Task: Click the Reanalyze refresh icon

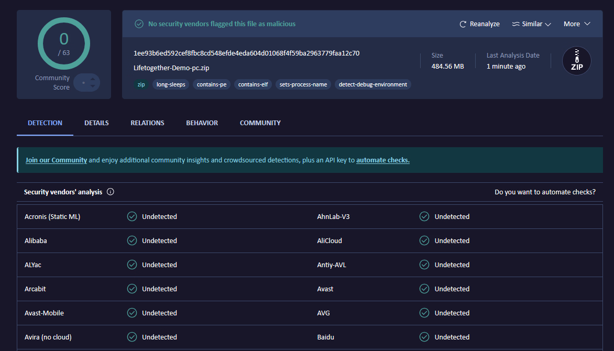Action: (463, 24)
